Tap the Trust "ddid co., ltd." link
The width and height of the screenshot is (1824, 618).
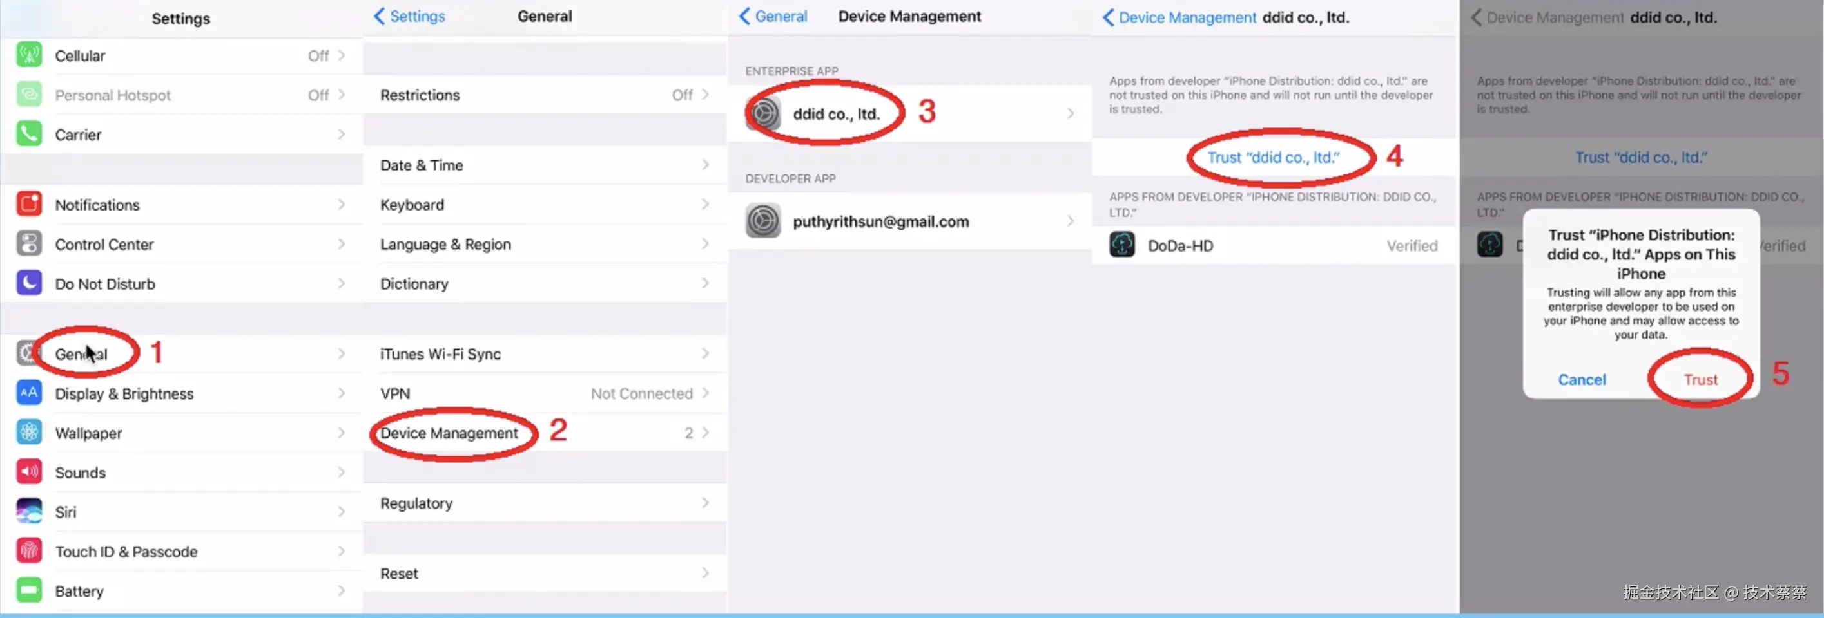point(1273,157)
